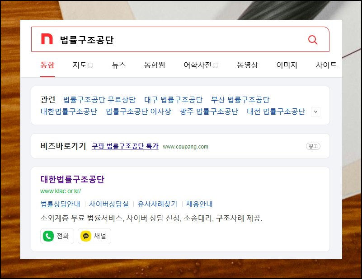This screenshot has width=362, height=279.
Task: Click the Naver N logo
Action: click(x=47, y=39)
